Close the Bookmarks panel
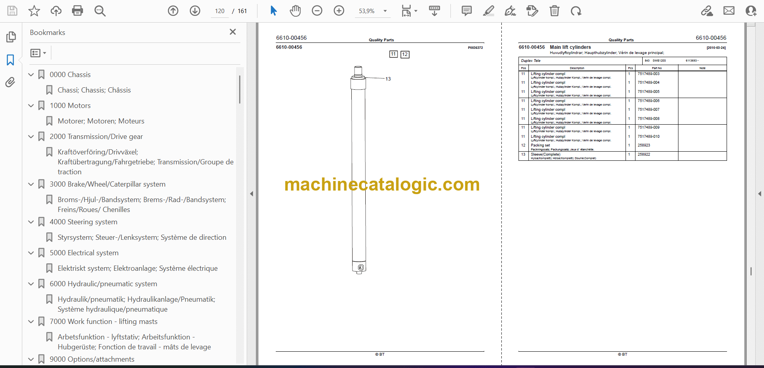Screen dimensions: 764x368 click(x=233, y=32)
